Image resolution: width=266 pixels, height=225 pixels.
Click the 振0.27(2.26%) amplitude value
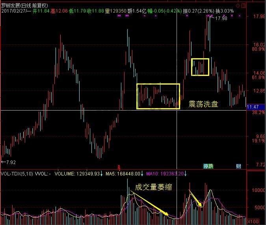click(x=199, y=11)
